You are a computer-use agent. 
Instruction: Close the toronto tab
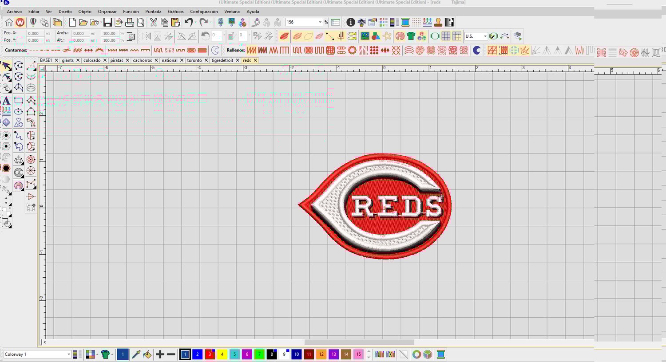(x=206, y=60)
